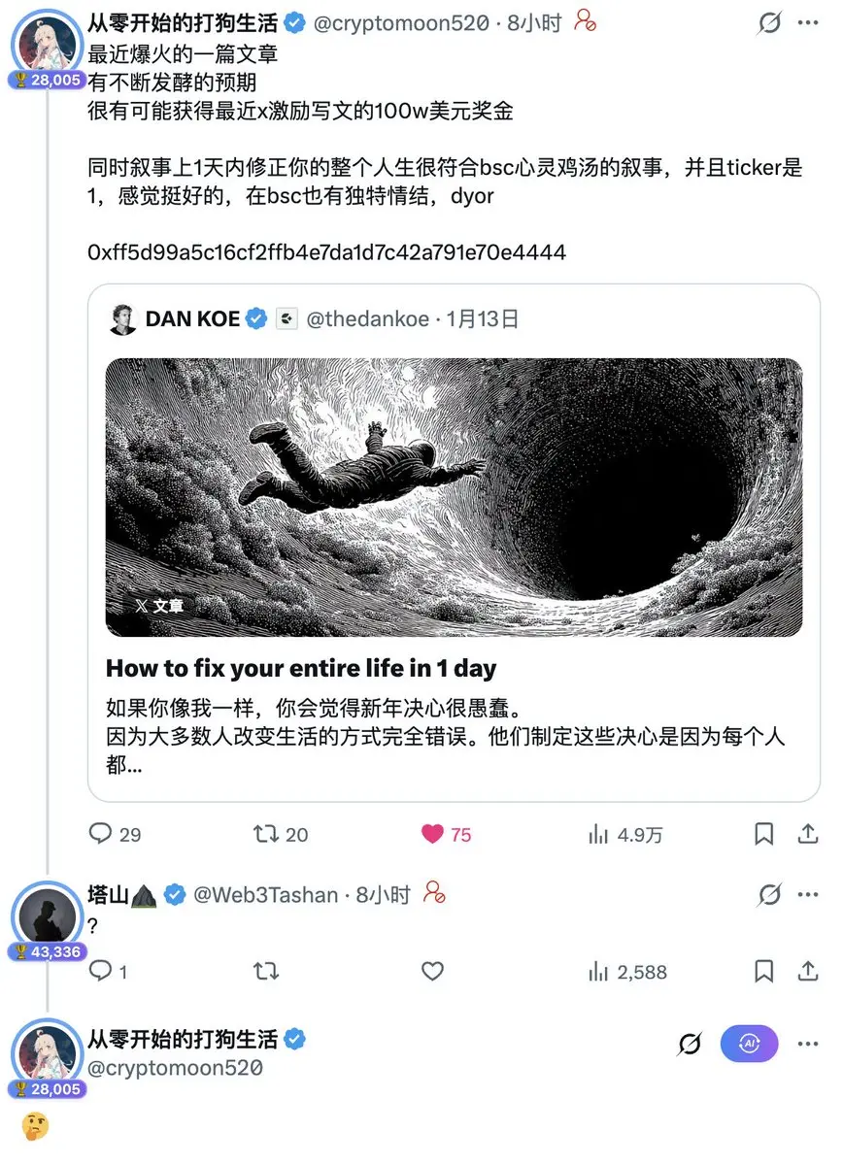The image size is (843, 1165).
Task: Click the Grok icon on Web3Tashan's reply
Action: pos(769,894)
